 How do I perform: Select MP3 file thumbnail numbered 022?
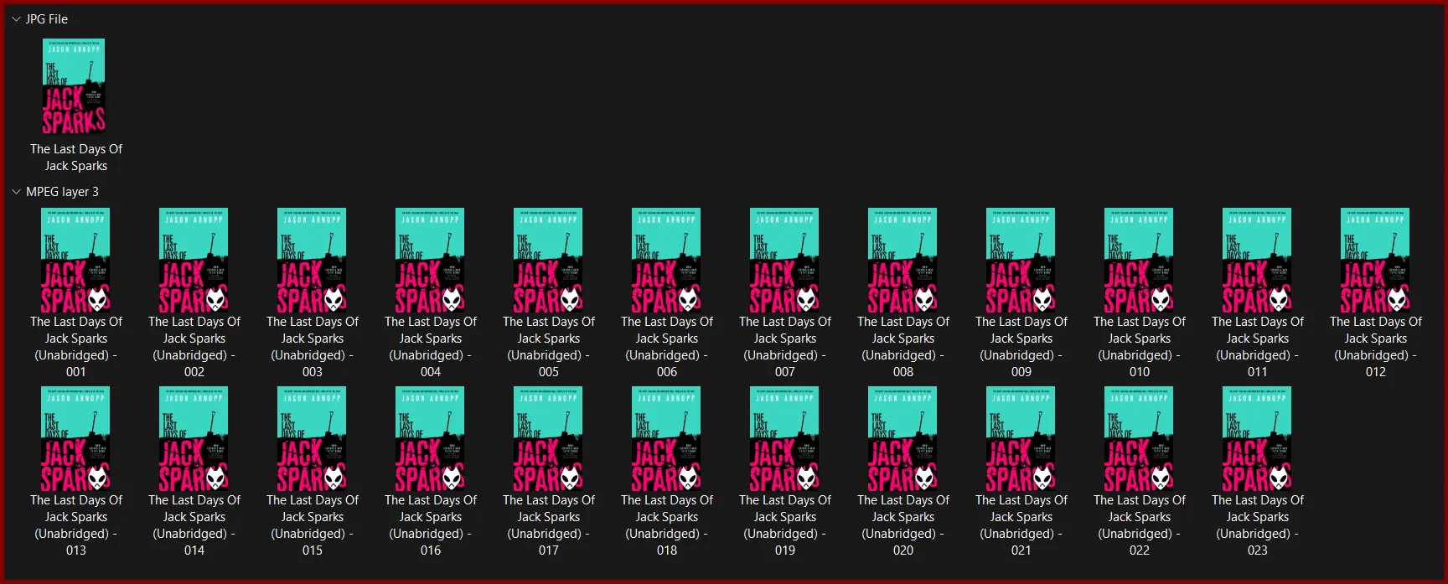tap(1140, 438)
